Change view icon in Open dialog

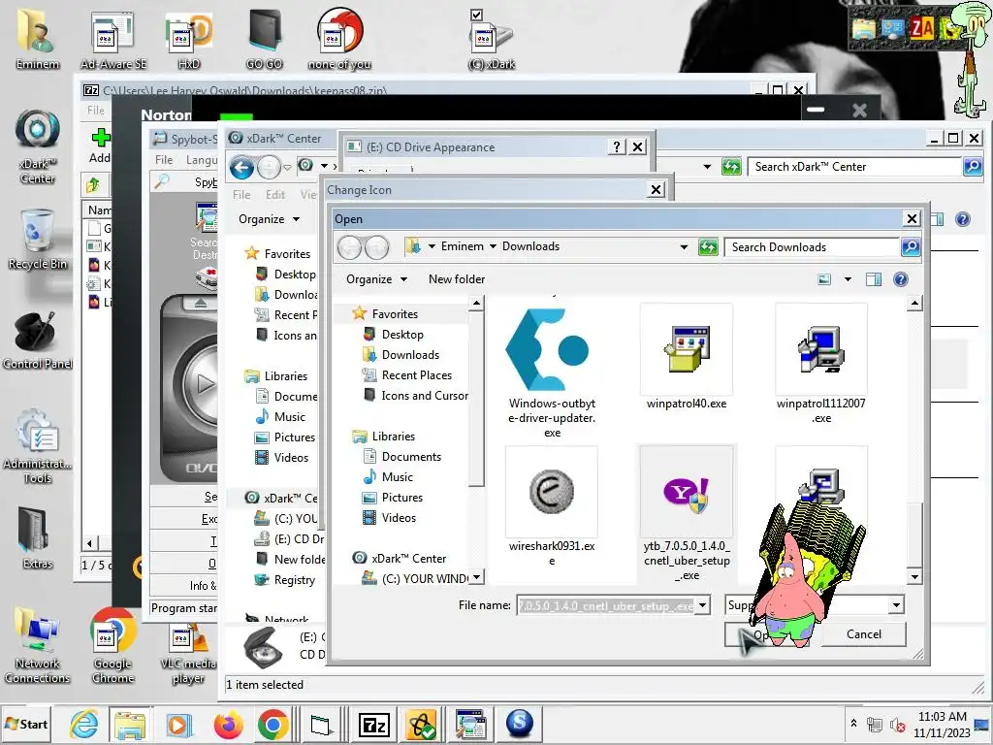pyautogui.click(x=824, y=279)
